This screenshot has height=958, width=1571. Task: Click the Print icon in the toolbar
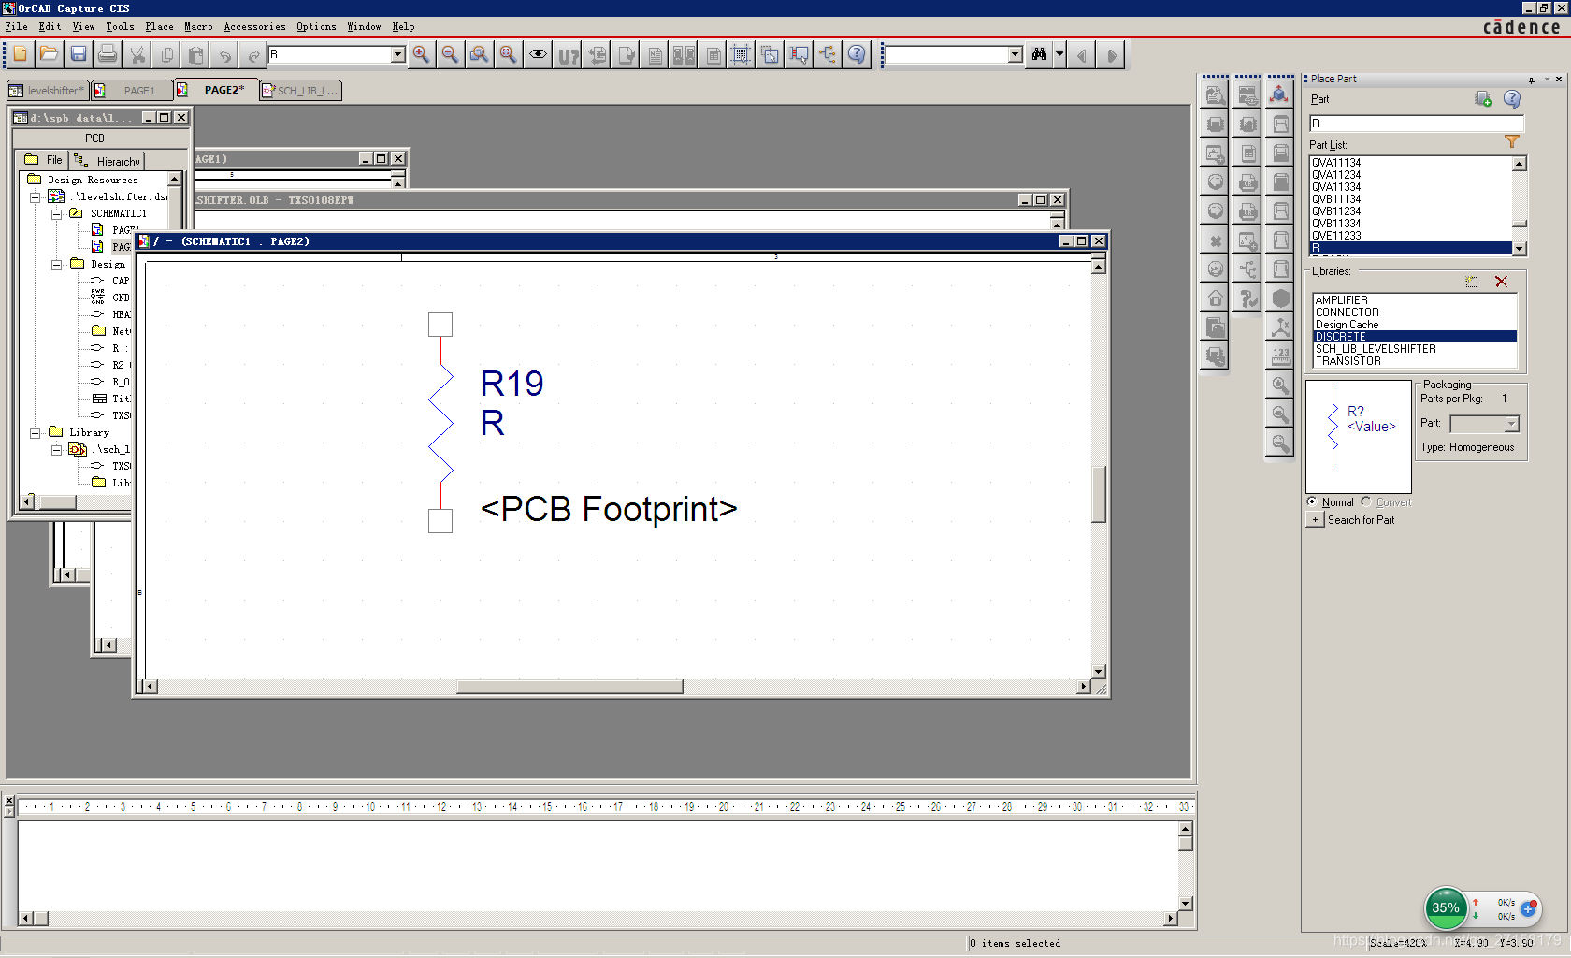click(x=108, y=55)
